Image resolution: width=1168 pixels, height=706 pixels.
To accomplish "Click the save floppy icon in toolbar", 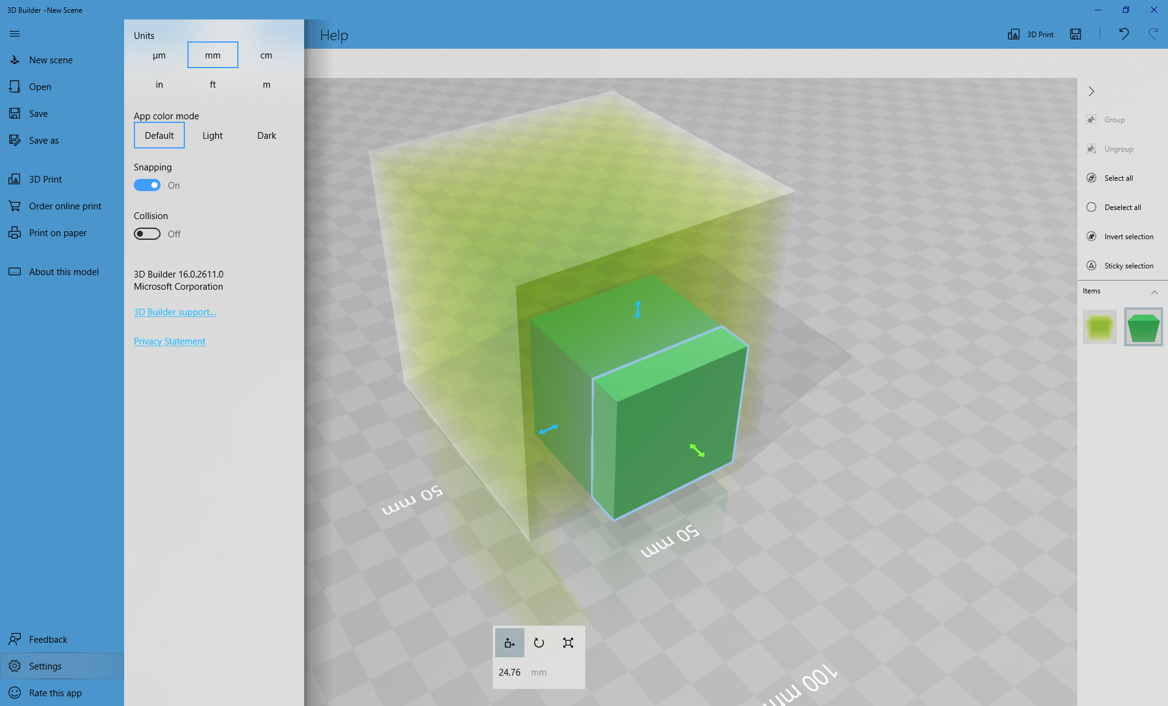I will point(1076,34).
